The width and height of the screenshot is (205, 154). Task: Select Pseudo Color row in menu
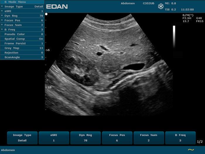[x=22, y=34]
